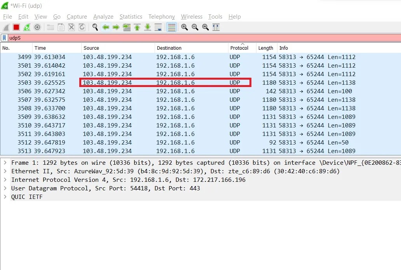This screenshot has height=270, width=401.
Task: Open the Edit menu
Action: pos(23,17)
